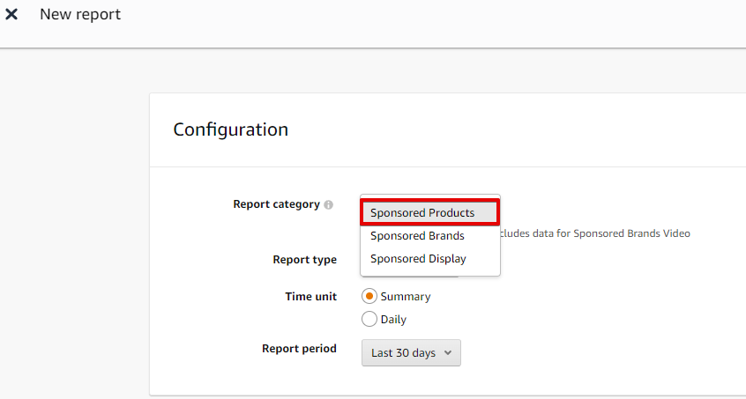The image size is (746, 399).
Task: Click the Report type label
Action: (304, 260)
